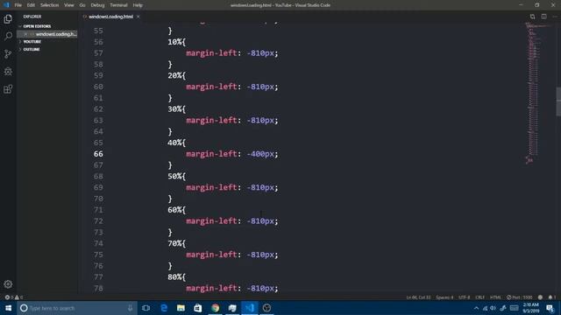The image size is (561, 315).
Task: Open Google Chrome from the taskbar
Action: click(x=215, y=308)
